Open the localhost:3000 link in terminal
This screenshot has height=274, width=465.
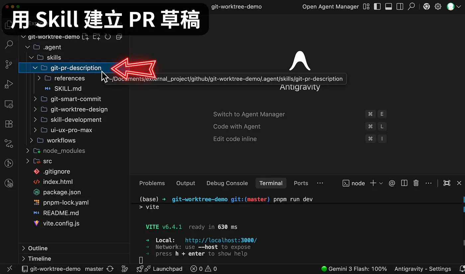[x=221, y=240]
